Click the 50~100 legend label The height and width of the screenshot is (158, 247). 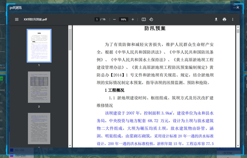20,150
